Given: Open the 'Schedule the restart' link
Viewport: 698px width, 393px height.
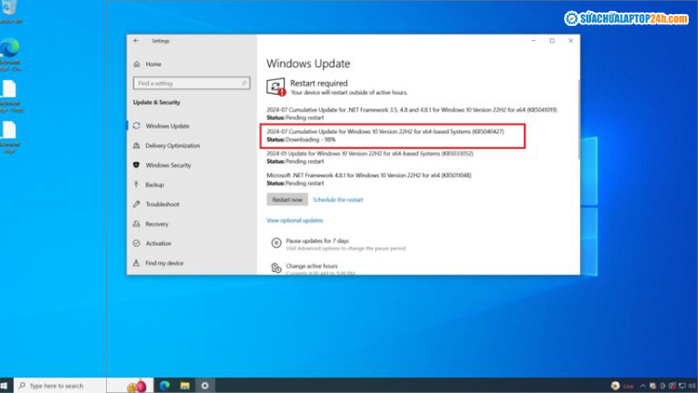Looking at the screenshot, I should click(x=338, y=199).
